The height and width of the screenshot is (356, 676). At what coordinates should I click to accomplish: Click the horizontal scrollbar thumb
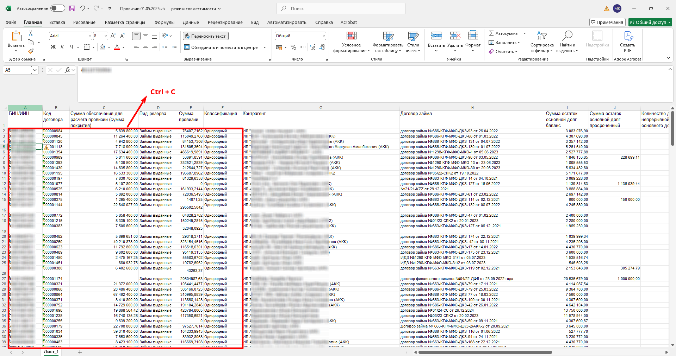tap(485, 352)
